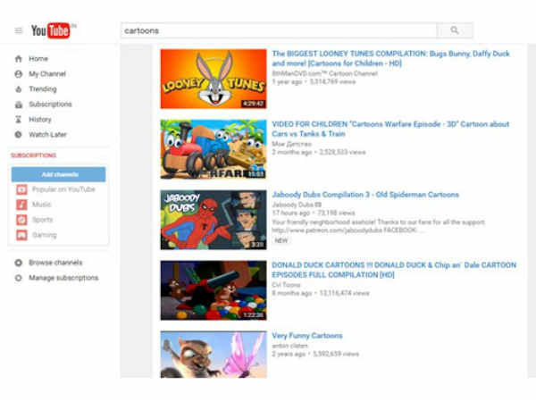
Task: Click the red SUBSCRIPTIONS section heading
Action: (34, 155)
